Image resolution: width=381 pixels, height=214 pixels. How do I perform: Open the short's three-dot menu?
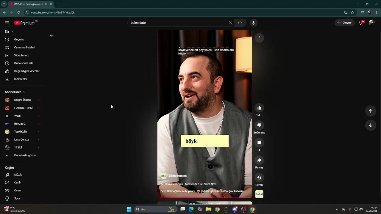point(259,38)
